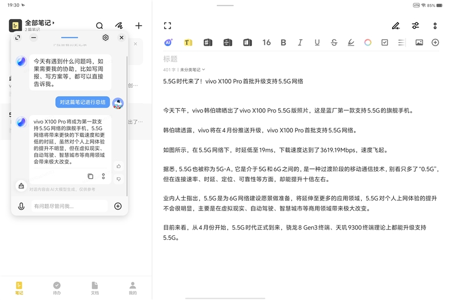
Task: Insert a checklist checkbox item
Action: pos(385,42)
